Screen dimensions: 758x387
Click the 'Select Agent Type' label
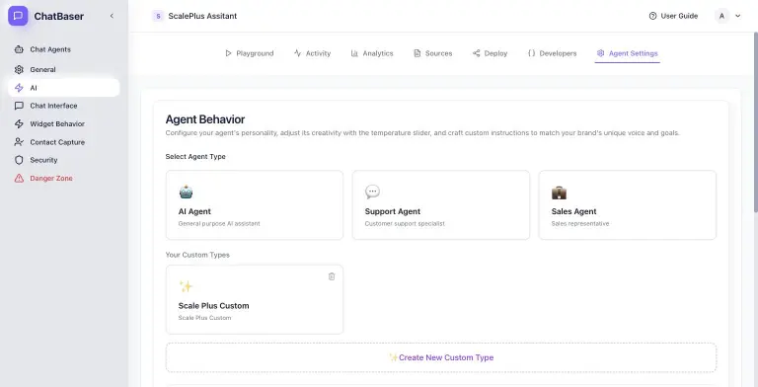(x=195, y=157)
